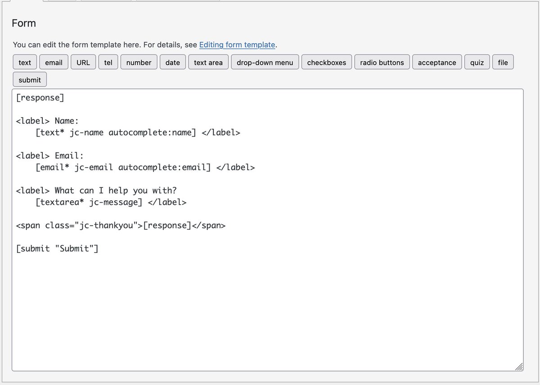Click the "What can I help you with?" line
The height and width of the screenshot is (385, 540).
point(96,190)
